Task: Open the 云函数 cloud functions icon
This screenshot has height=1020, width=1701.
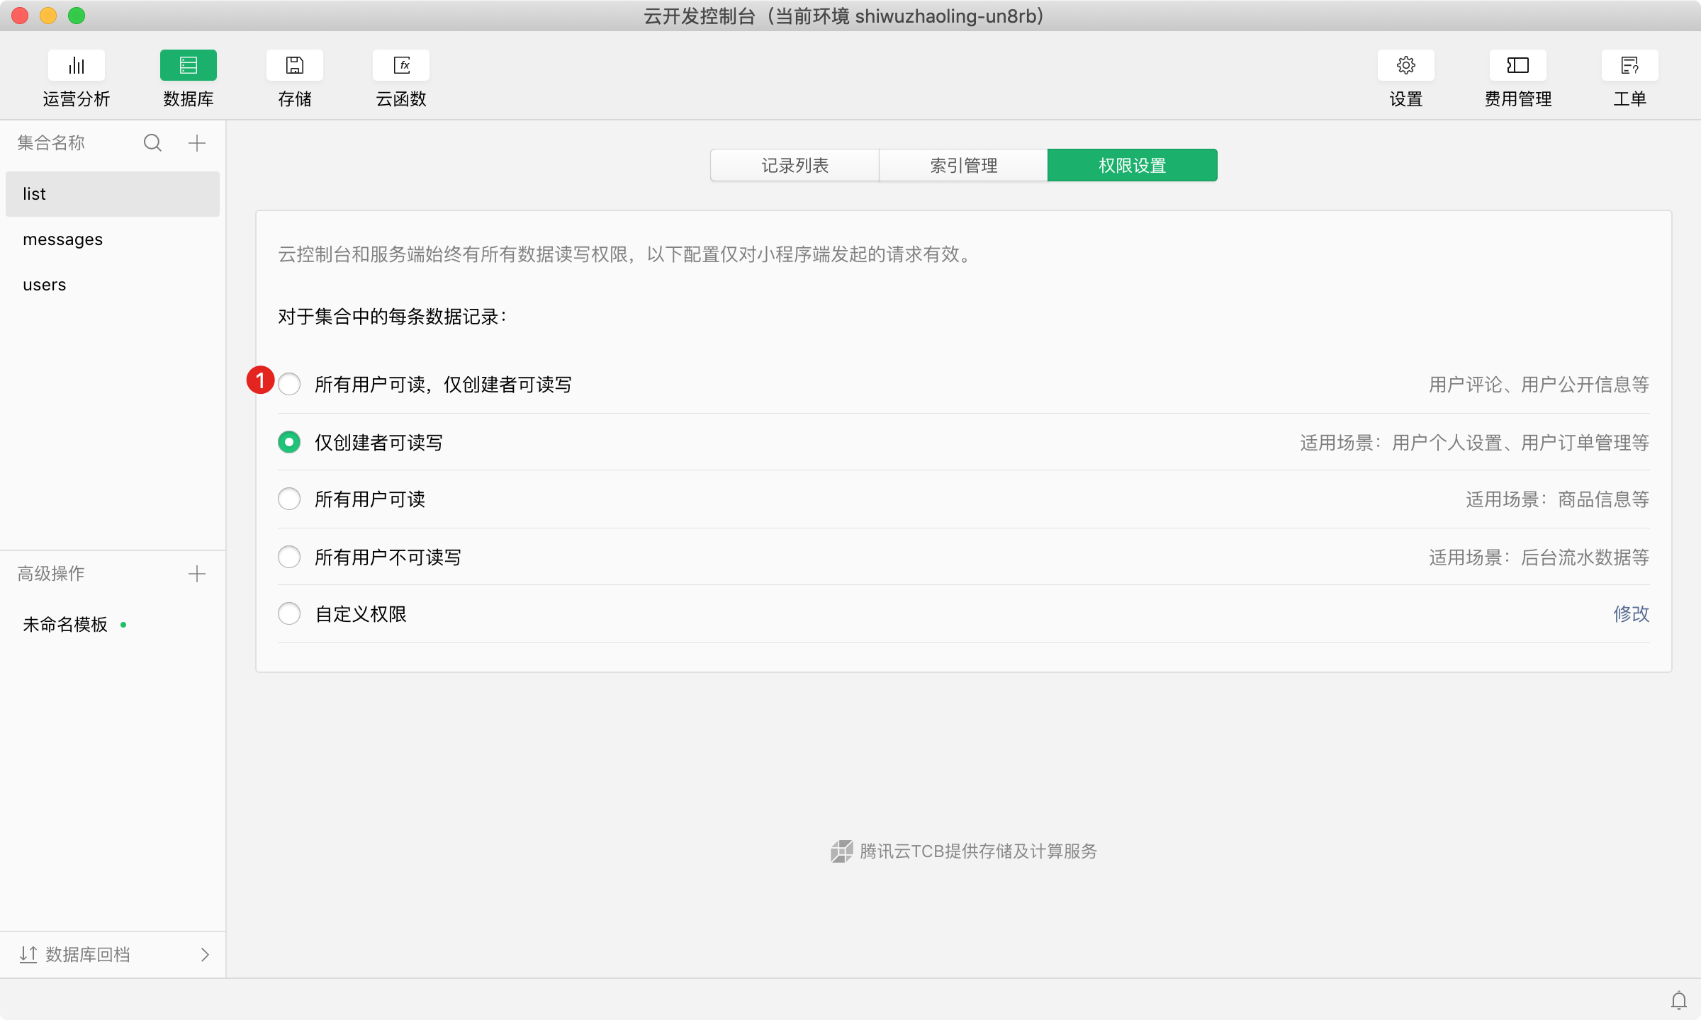Action: tap(401, 66)
